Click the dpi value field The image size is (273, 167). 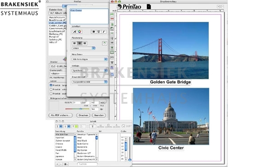point(95,109)
